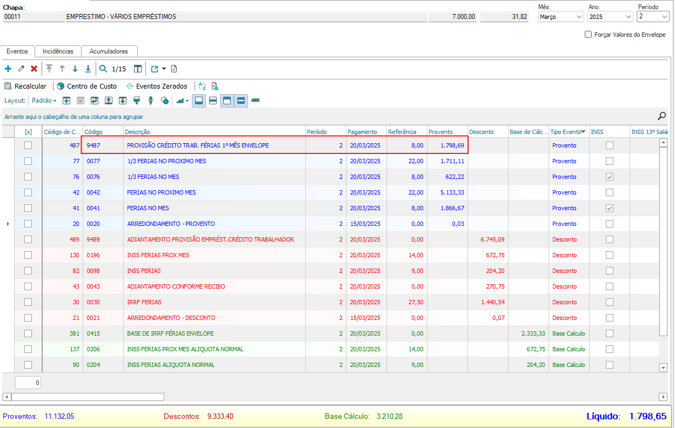The image size is (675, 428).
Task: Open the Acumuladores tab
Action: pos(109,51)
